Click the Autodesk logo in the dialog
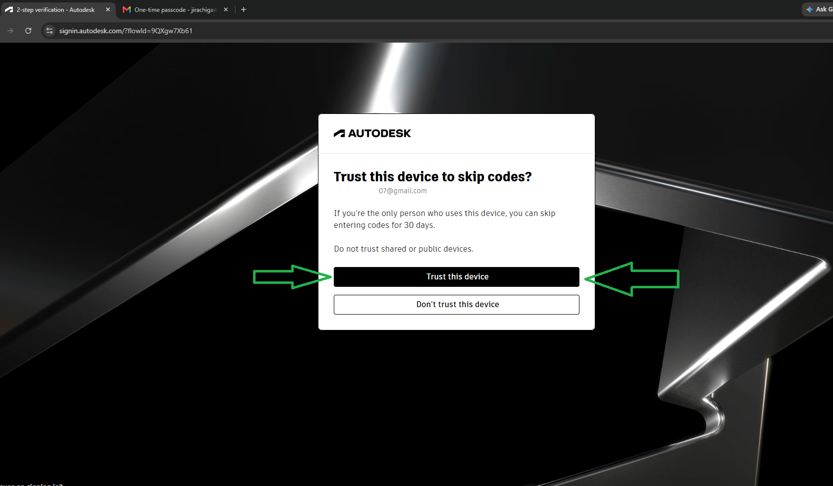 372,133
